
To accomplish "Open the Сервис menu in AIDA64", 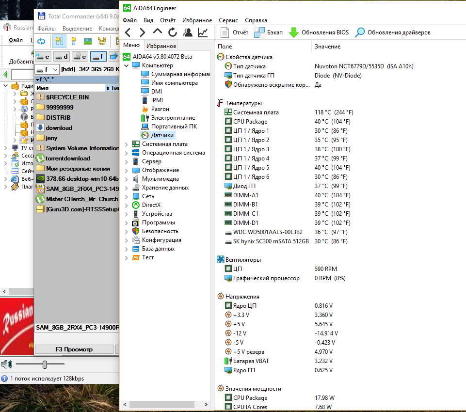I will pos(228,20).
